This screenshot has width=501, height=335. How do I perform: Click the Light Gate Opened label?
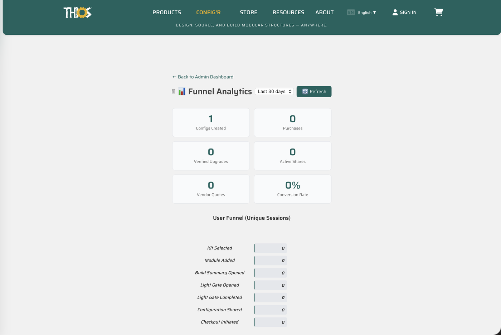[x=220, y=285]
